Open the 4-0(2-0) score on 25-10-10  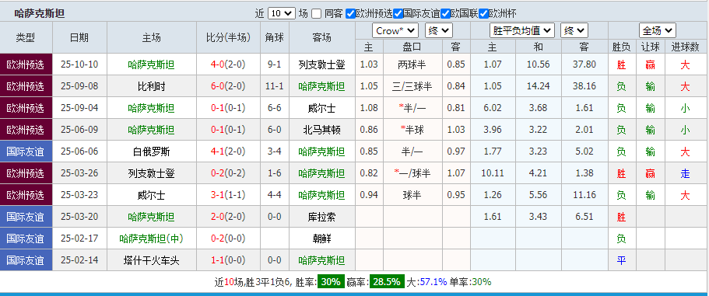pos(228,64)
